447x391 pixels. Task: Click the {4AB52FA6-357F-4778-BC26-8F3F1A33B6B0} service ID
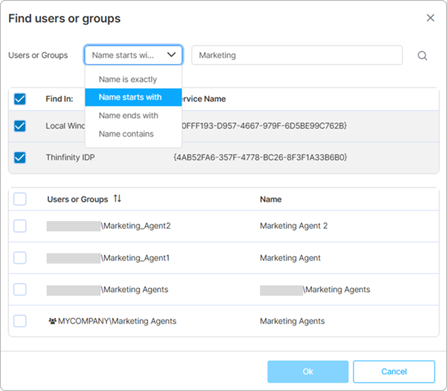pos(260,157)
